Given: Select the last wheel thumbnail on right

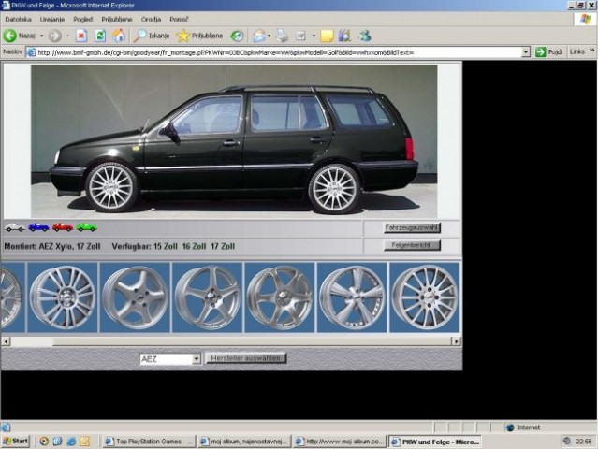Looking at the screenshot, I should coord(425,297).
